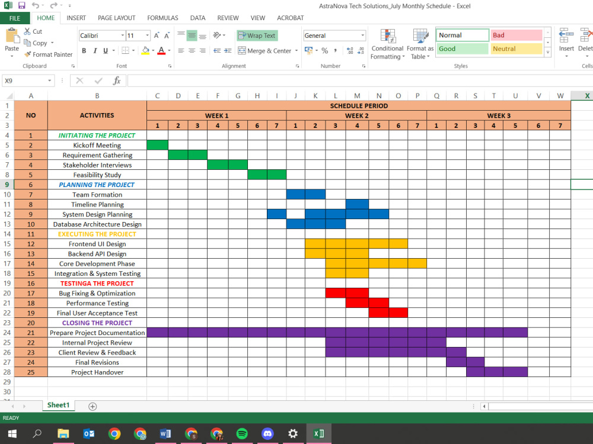Open Spotify from the taskbar
The image size is (593, 444).
(242, 433)
